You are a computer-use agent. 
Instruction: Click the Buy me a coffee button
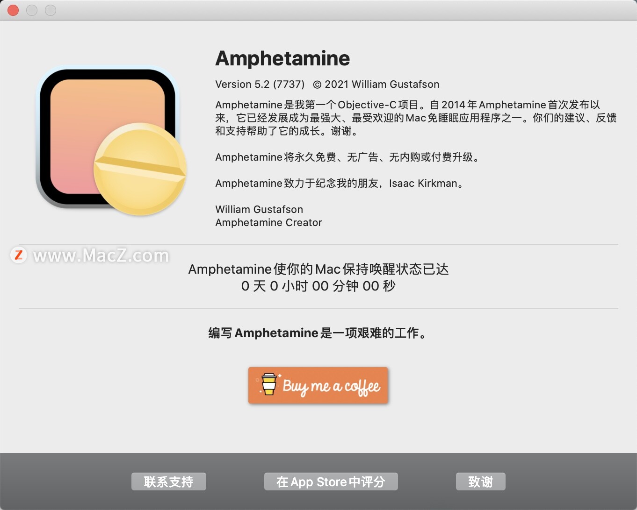(318, 385)
